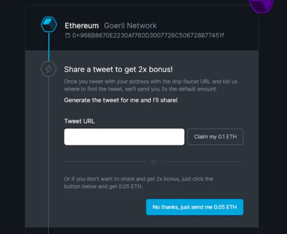Click the wallet icon beside the address

click(x=68, y=36)
